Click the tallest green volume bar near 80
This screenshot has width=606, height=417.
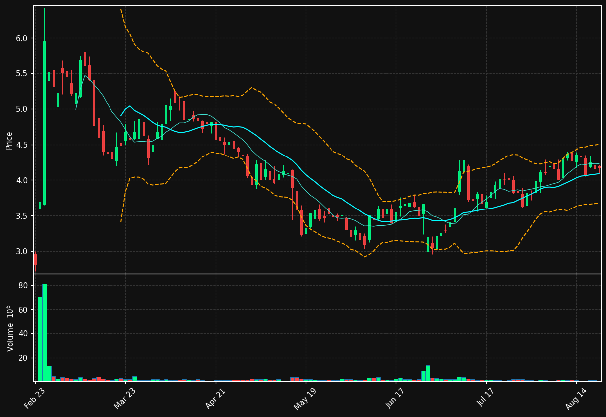coord(45,333)
